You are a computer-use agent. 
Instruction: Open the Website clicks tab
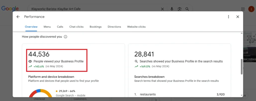click(136, 27)
